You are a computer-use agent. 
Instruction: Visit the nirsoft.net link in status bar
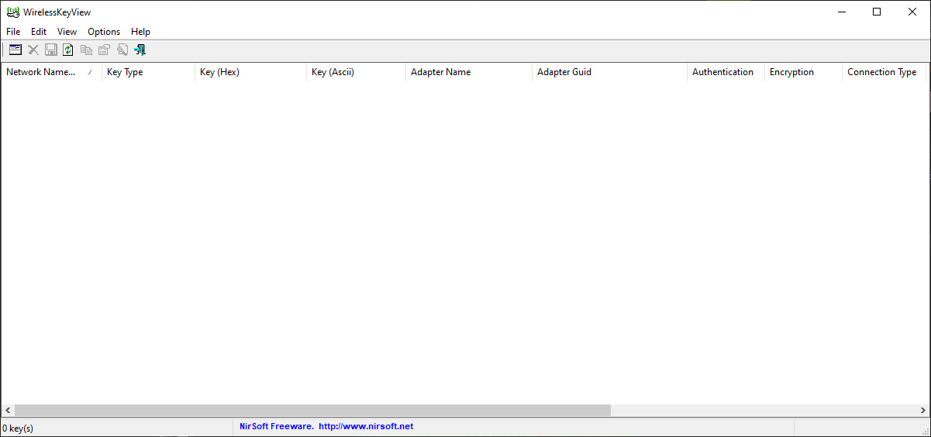click(x=365, y=426)
